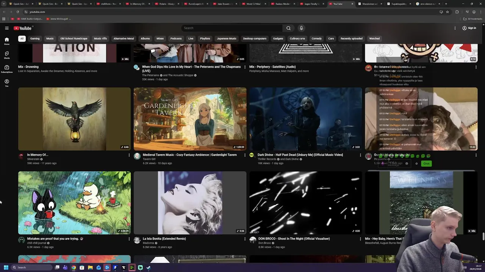The height and width of the screenshot is (272, 485).
Task: Click the Sign in button
Action: 469,28
